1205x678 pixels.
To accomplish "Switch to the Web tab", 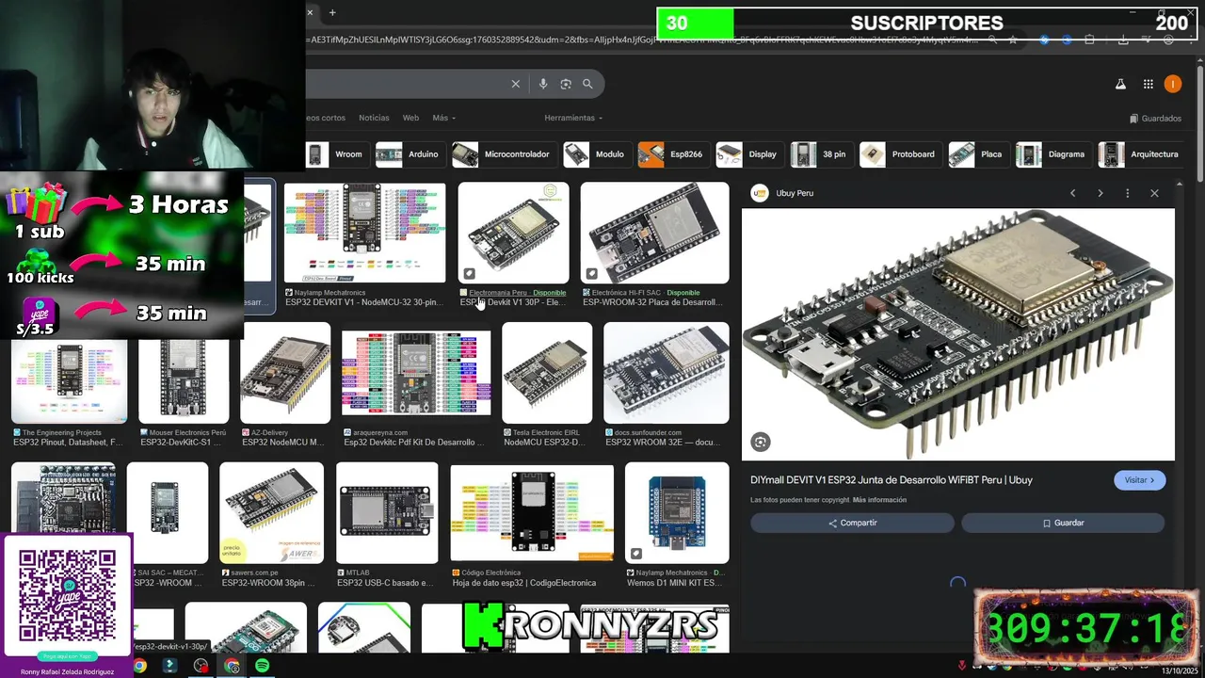I will point(410,118).
